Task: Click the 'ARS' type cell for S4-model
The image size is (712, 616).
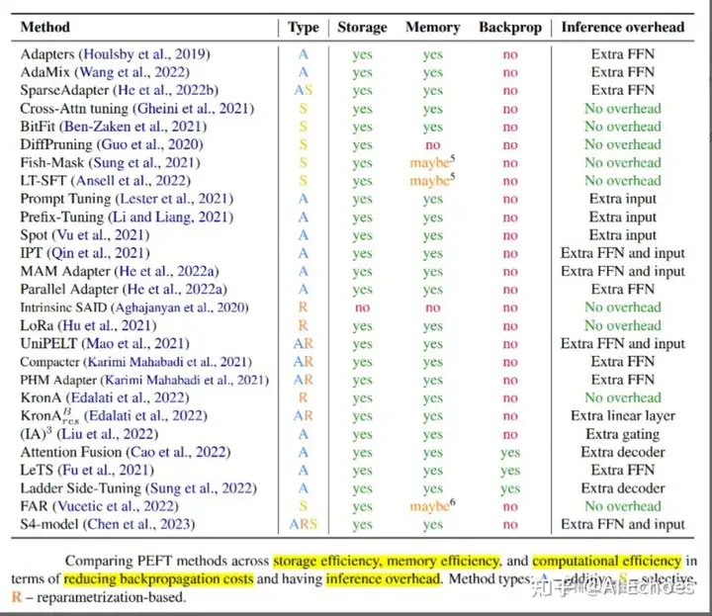Action: [x=304, y=524]
